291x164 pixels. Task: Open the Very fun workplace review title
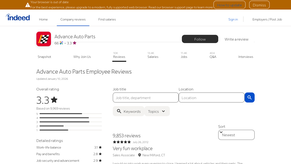pyautogui.click(x=132, y=148)
